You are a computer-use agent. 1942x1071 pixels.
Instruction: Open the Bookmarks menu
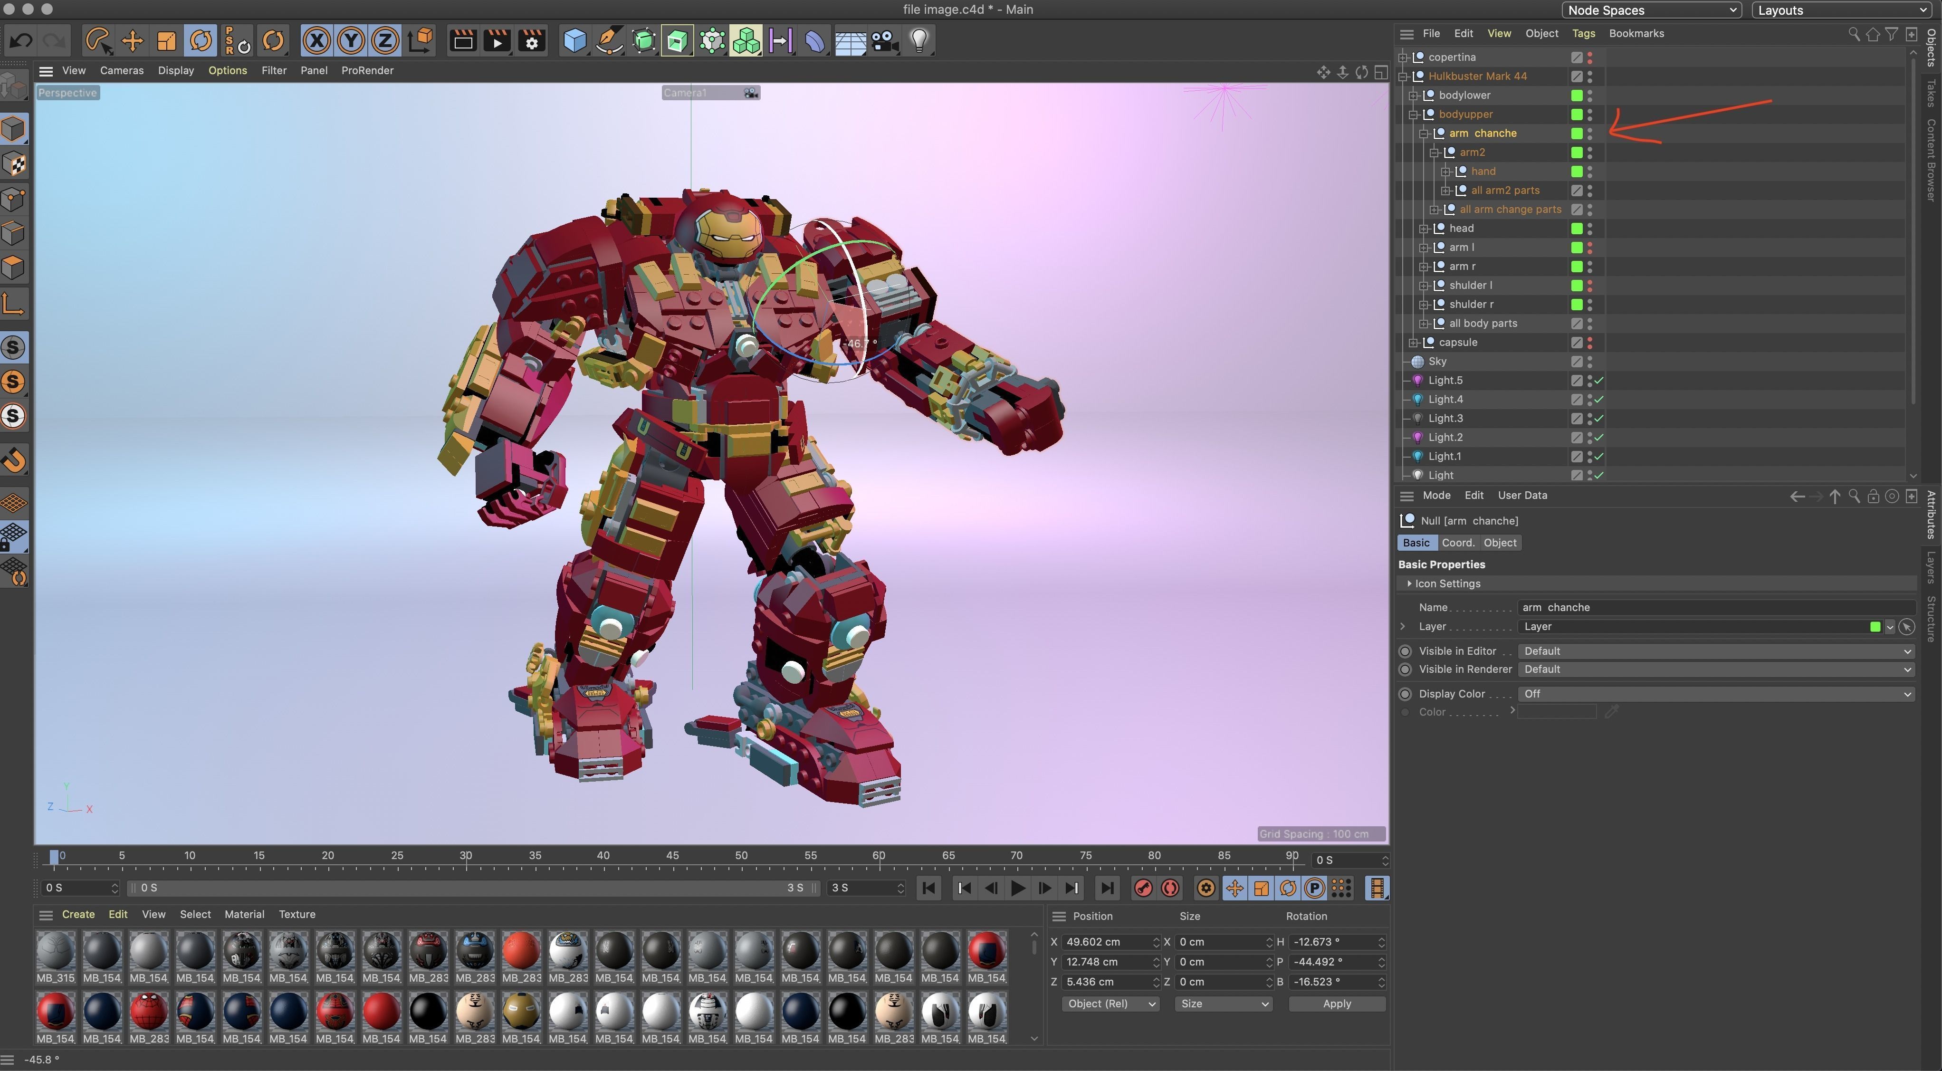[1636, 33]
